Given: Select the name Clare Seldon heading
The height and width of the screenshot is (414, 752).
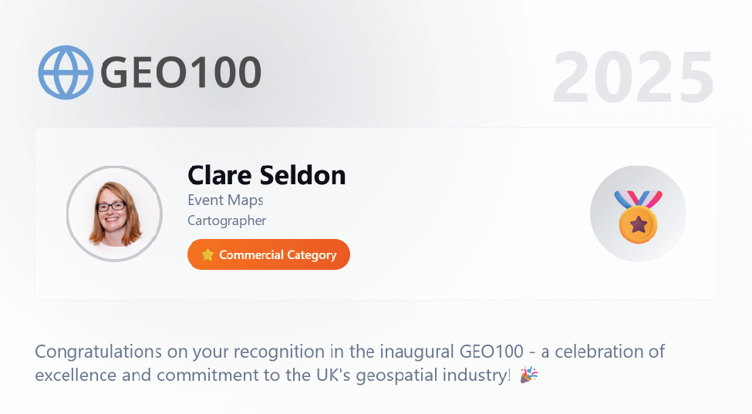Looking at the screenshot, I should click(x=266, y=175).
